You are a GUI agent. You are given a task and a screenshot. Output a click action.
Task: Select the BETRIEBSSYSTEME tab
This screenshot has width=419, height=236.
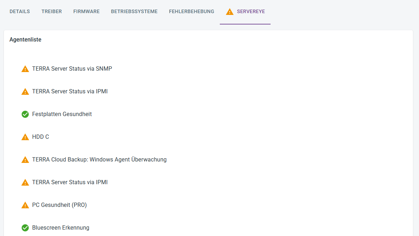point(134,11)
